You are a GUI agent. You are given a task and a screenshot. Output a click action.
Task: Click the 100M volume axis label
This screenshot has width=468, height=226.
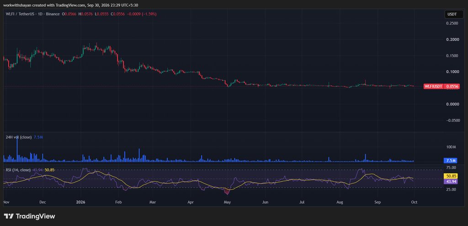[450, 147]
